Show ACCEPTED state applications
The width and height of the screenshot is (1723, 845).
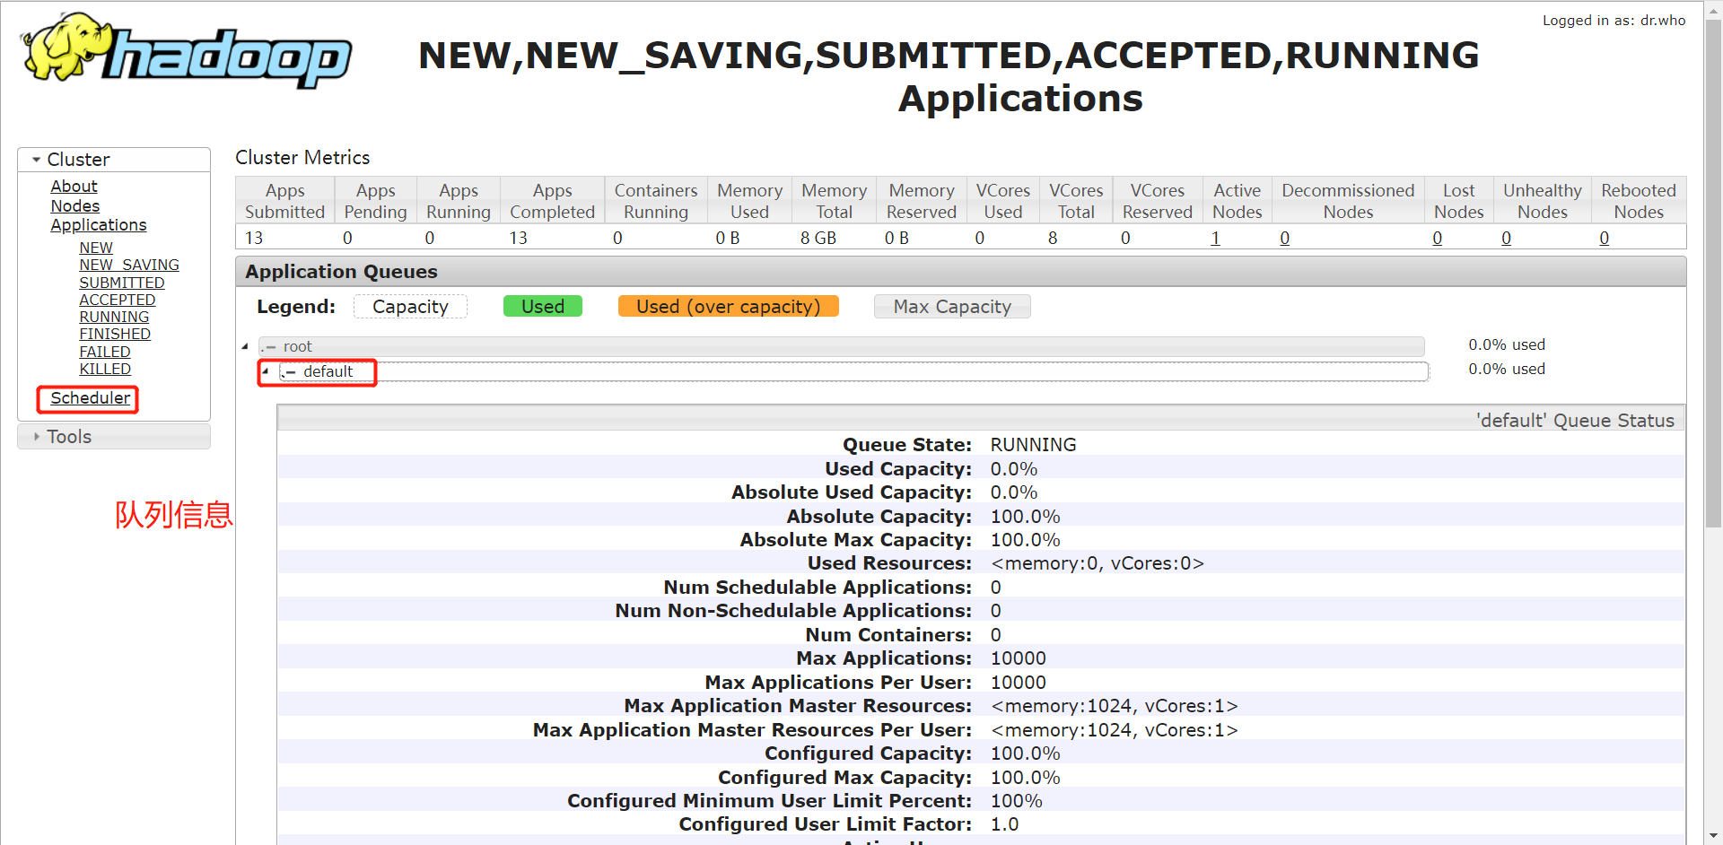118,300
